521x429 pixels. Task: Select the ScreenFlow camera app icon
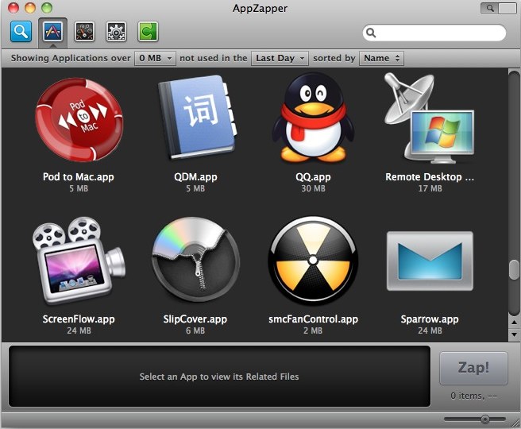79,261
